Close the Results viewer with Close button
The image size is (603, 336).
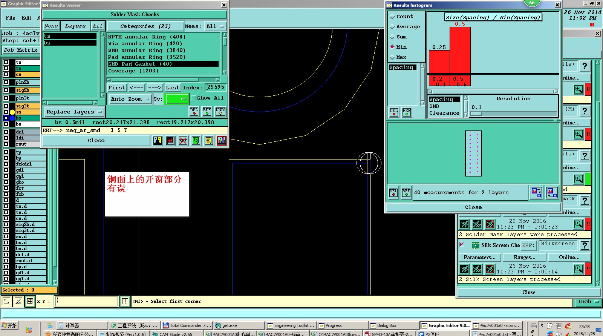pyautogui.click(x=96, y=141)
